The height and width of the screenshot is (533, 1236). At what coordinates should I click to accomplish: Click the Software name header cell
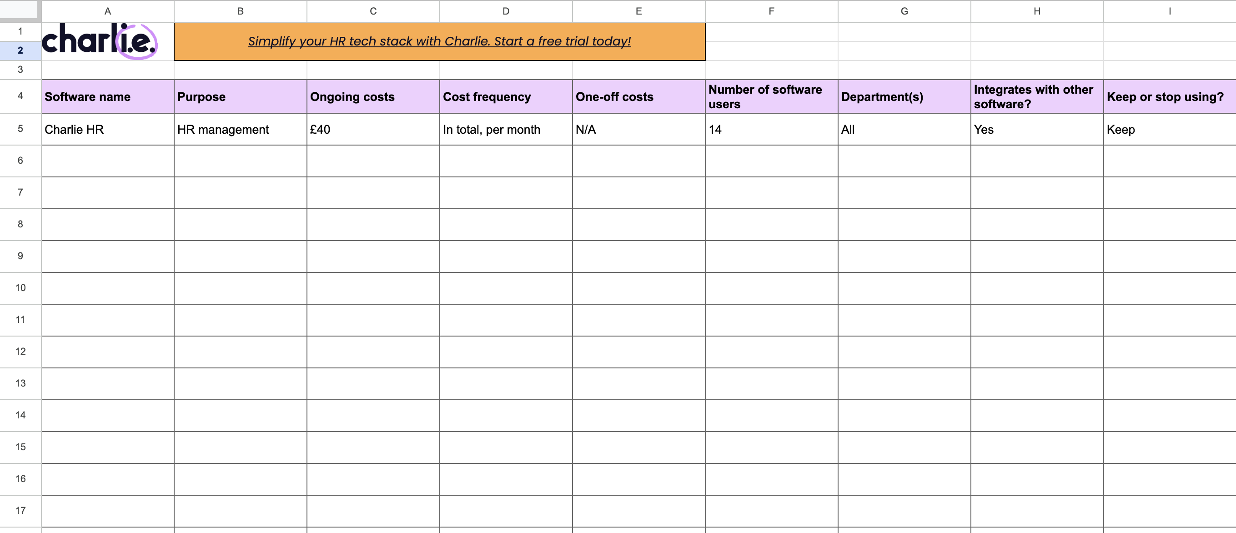click(107, 97)
